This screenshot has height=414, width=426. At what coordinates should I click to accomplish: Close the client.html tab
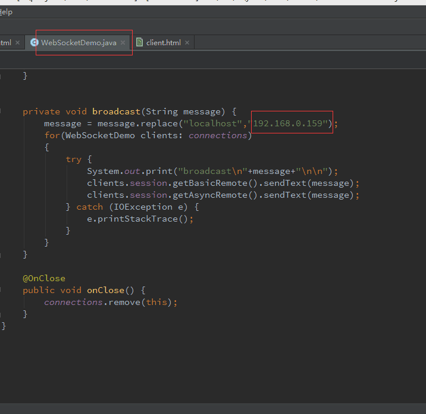point(187,43)
